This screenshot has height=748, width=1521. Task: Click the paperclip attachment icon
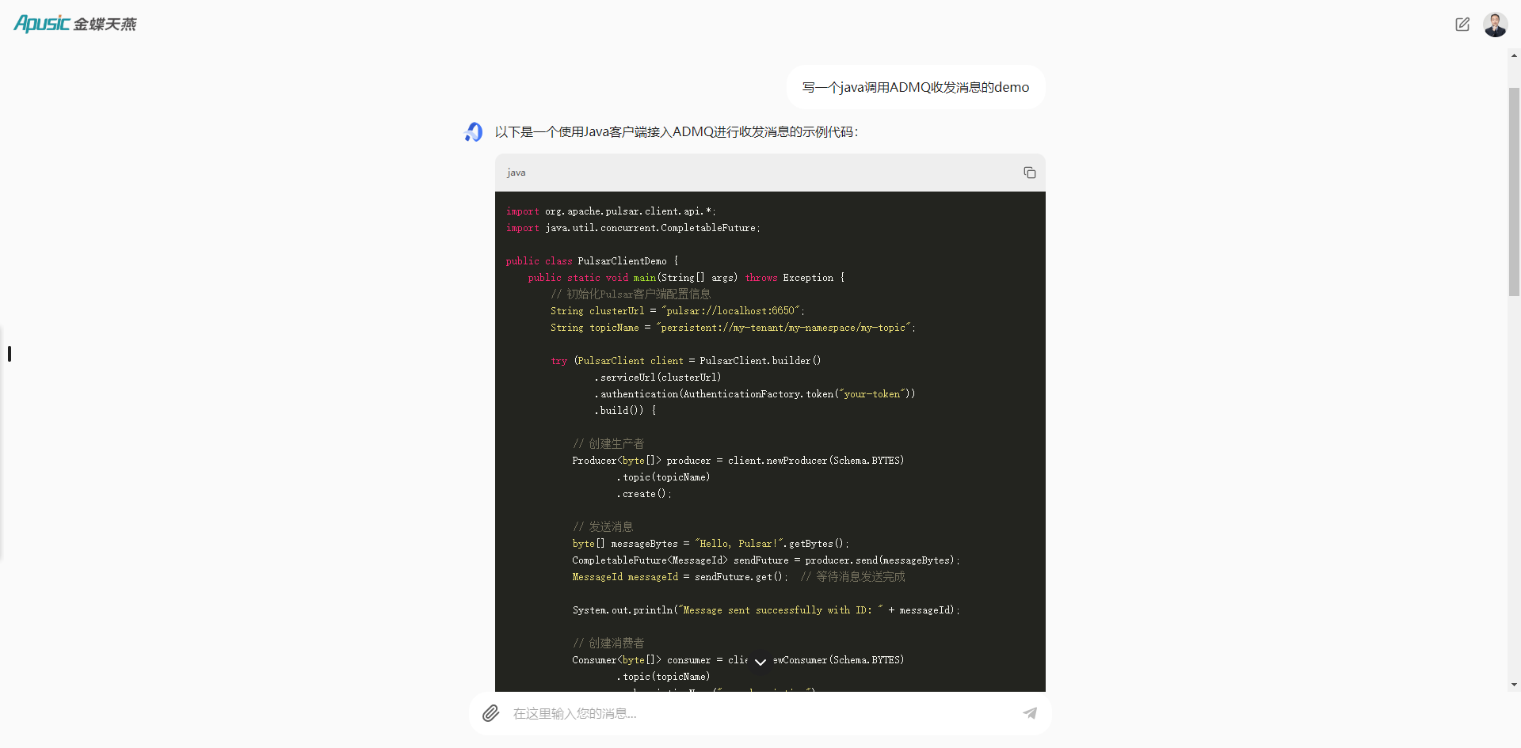tap(491, 713)
